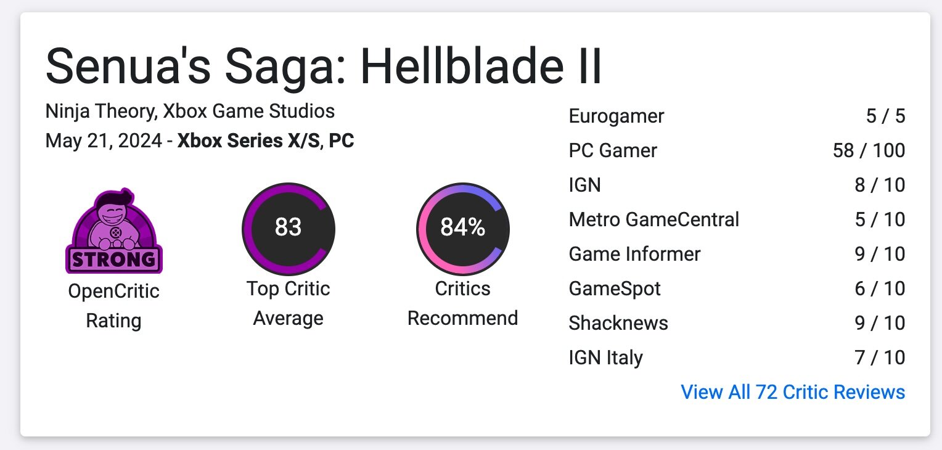The height and width of the screenshot is (450, 942).
Task: Click the Top Critic Average 83 score circle
Action: point(289,228)
